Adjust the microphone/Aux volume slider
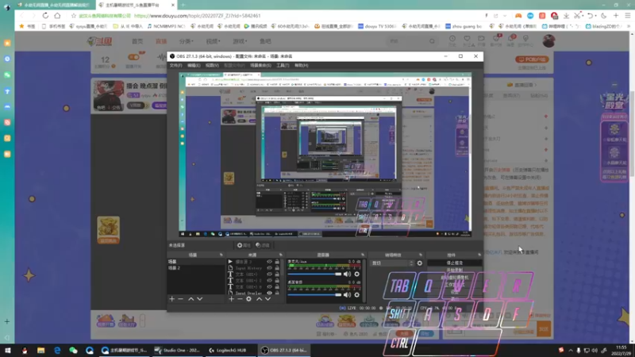The height and width of the screenshot is (357, 635). click(314, 274)
